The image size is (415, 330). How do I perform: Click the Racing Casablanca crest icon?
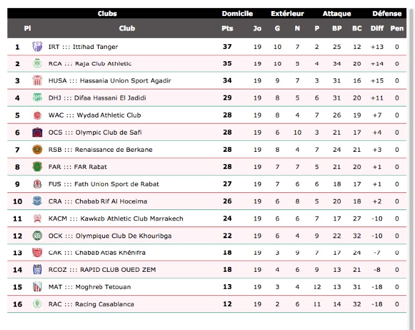(x=37, y=304)
